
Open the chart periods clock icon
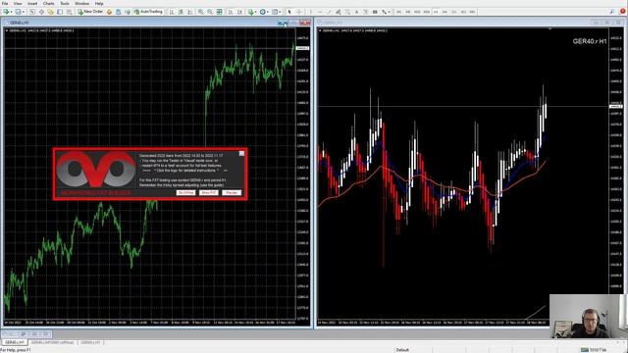click(x=263, y=12)
